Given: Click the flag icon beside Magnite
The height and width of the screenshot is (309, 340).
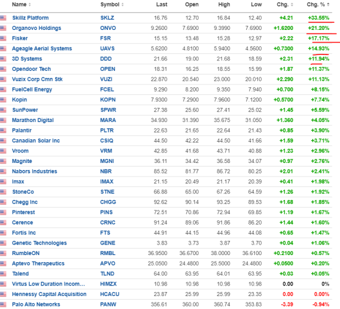Looking at the screenshot, I should click(x=4, y=161).
